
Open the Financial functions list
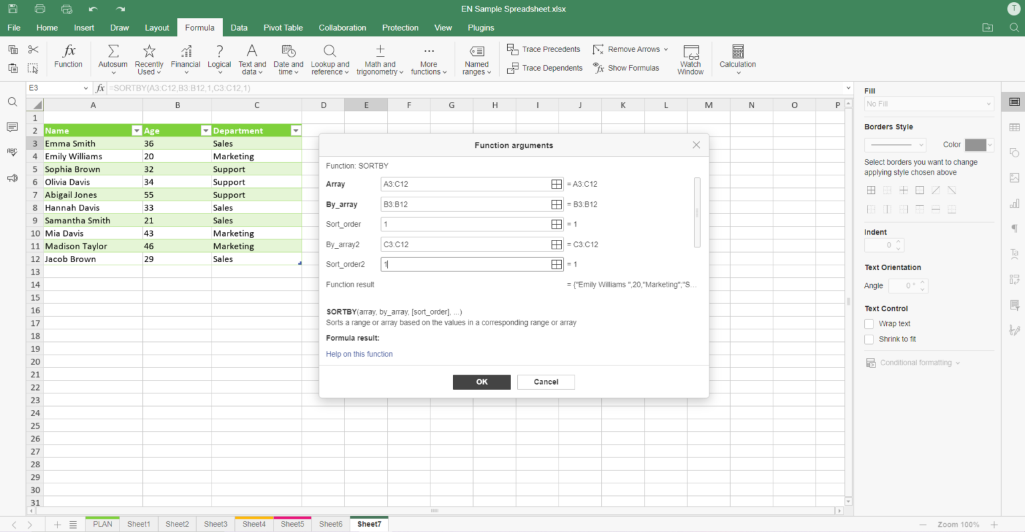click(185, 59)
